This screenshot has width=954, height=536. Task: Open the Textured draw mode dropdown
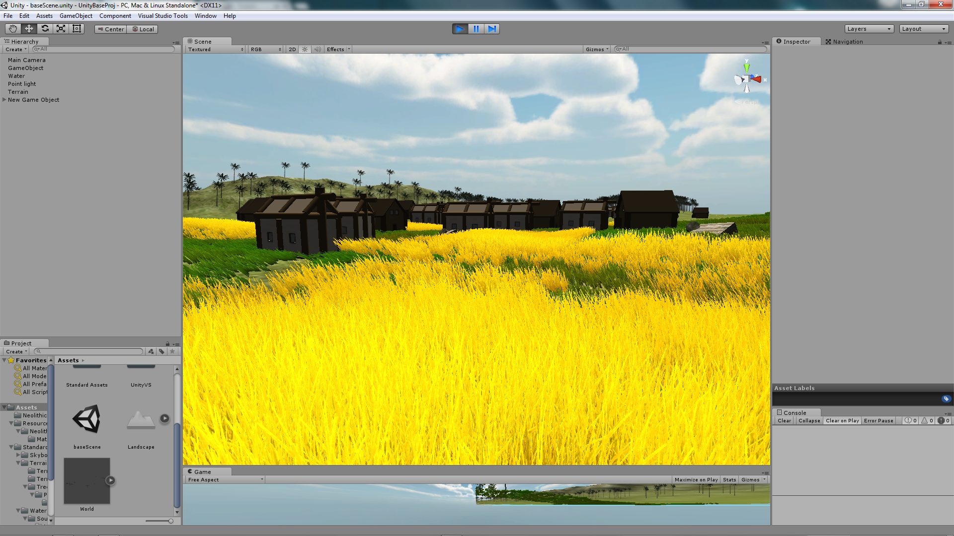(x=215, y=49)
